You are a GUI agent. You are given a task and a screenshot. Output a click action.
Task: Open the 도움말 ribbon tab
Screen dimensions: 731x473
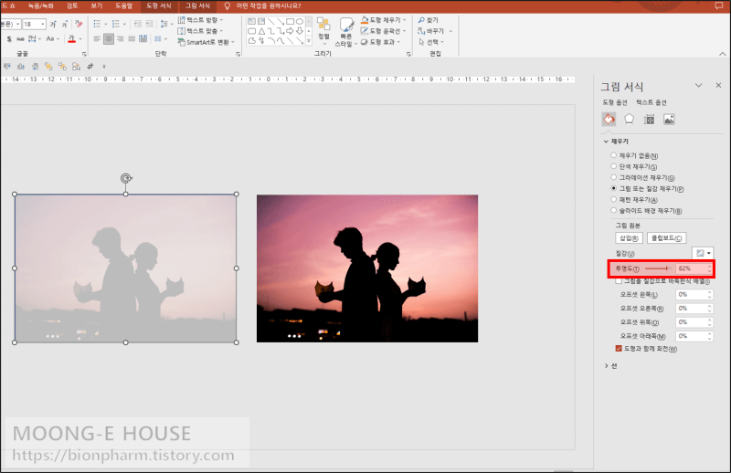pos(124,5)
